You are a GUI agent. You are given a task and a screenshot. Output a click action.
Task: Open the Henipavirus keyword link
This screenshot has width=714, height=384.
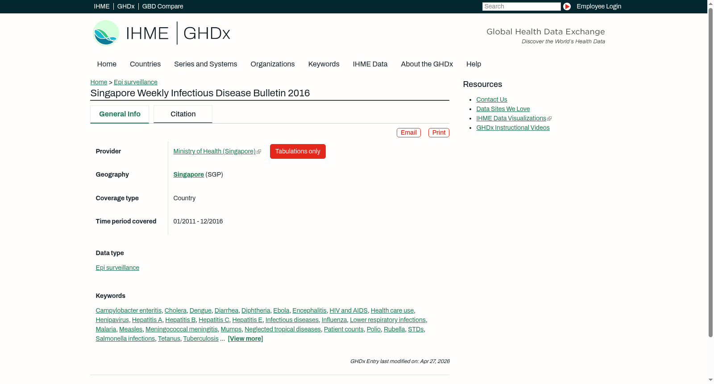pyautogui.click(x=112, y=320)
